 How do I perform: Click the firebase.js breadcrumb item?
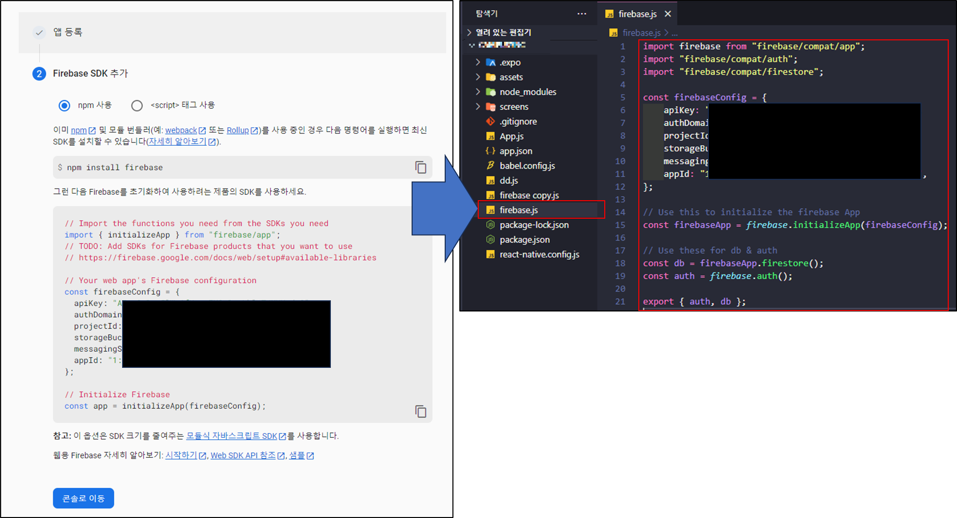coord(641,33)
